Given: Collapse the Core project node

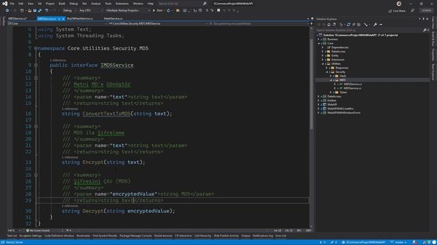Looking at the screenshot, I should pyautogui.click(x=319, y=44).
